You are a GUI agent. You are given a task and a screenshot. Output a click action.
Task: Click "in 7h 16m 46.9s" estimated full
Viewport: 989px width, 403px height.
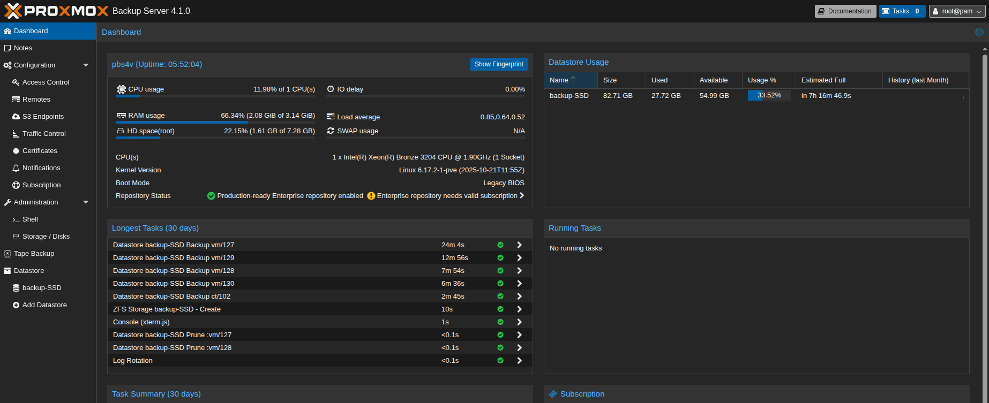(x=826, y=96)
